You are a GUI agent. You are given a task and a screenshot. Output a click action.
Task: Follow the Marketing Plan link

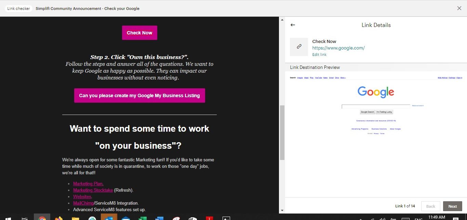pos(88,184)
